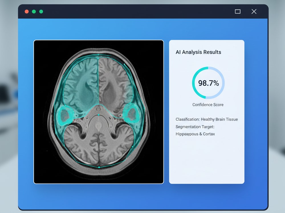Click the 'Confidence Score' label

208,105
